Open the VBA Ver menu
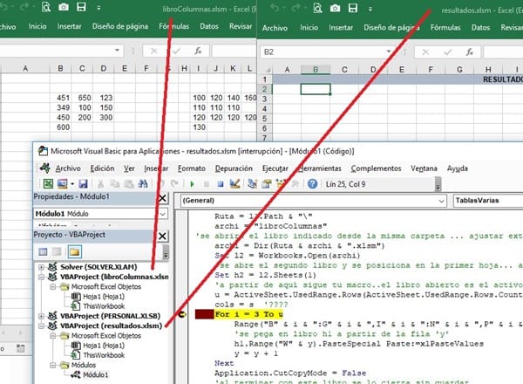Screen dimensions: 523x384 click(129, 168)
